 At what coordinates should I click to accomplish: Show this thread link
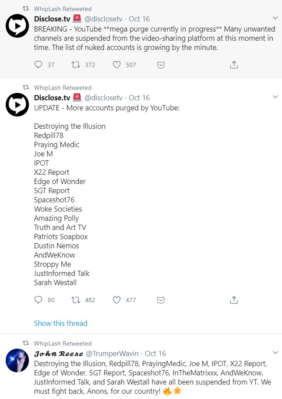click(60, 323)
